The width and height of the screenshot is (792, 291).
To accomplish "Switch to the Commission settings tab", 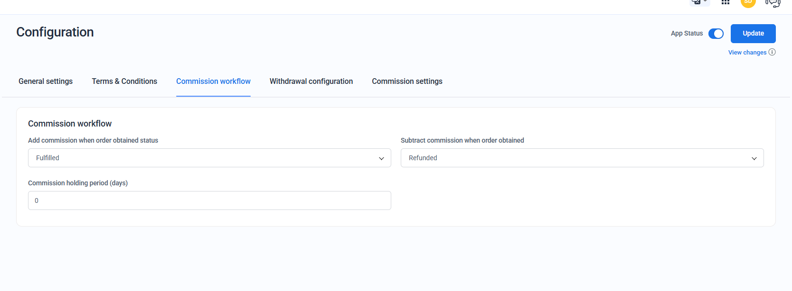I will click(x=407, y=82).
